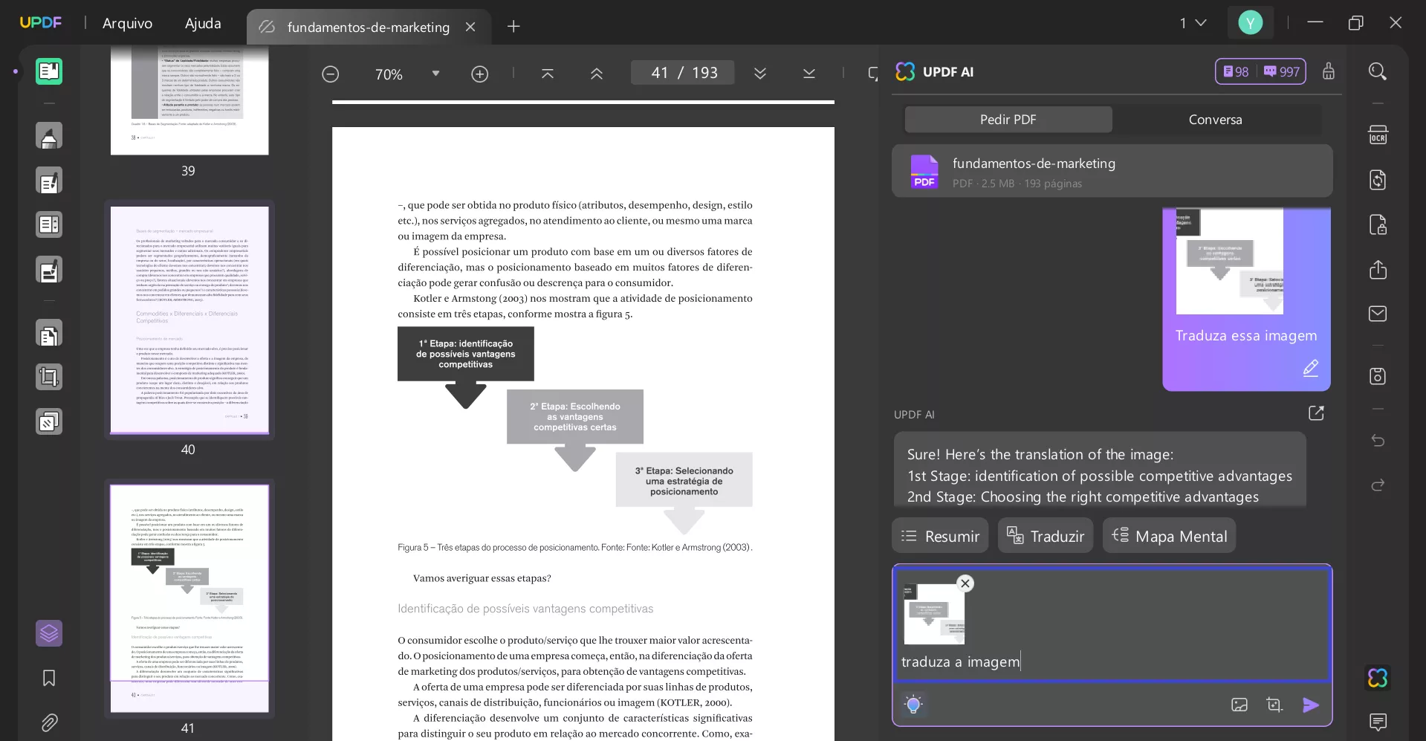
Task: Open the Edit PDF tool
Action: click(x=49, y=181)
